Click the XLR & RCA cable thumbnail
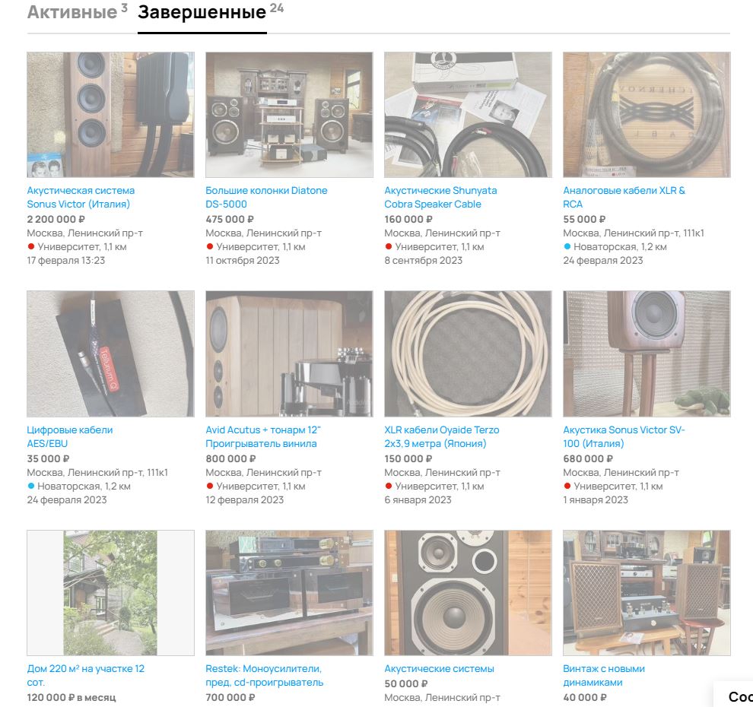 click(647, 115)
